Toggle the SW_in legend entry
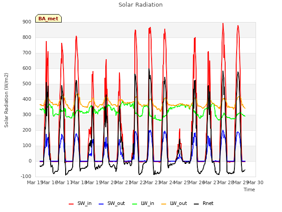Image resolution: width=282 pixels, height=212 pixels. point(80,204)
